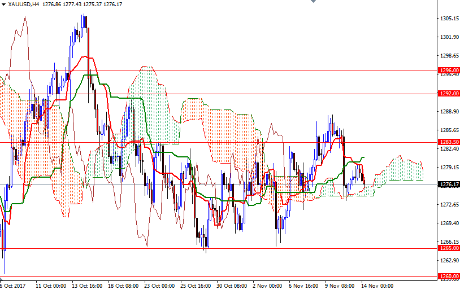Click the 1283.50 red price level tag
Viewport: 460px width, 290px height.
tap(449, 142)
